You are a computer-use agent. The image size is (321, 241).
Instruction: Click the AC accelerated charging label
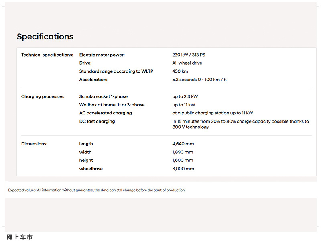click(x=106, y=113)
